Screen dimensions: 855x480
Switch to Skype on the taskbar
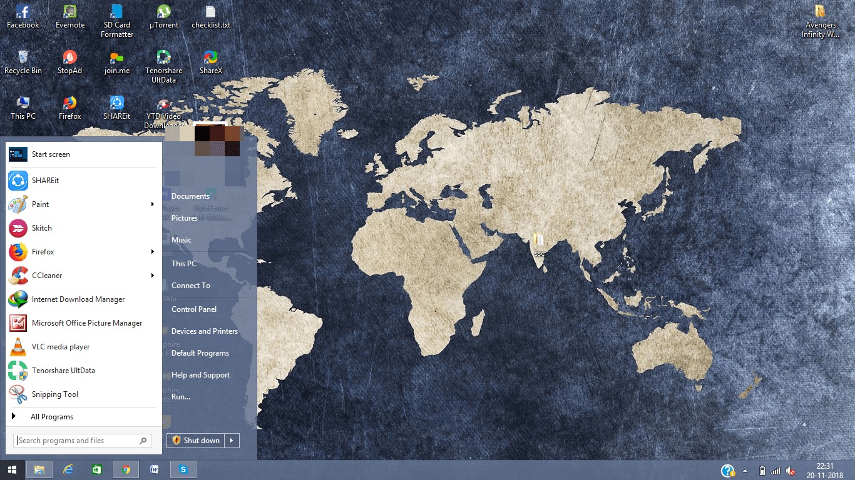(183, 469)
